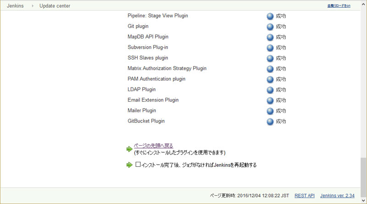Click the green arrow beside the back-to-top link
The width and height of the screenshot is (367, 204).
click(x=129, y=149)
